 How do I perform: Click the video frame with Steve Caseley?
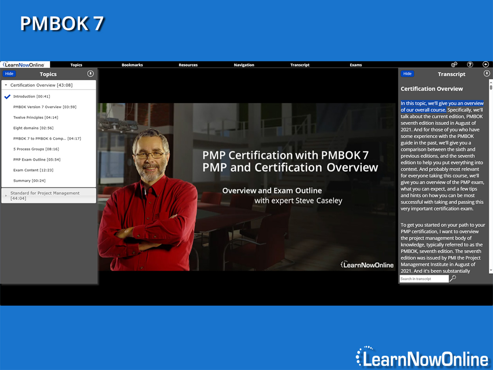(x=246, y=187)
